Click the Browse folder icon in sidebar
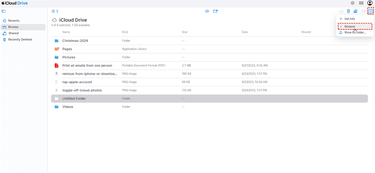Image resolution: width=375 pixels, height=173 pixels. 4,27
